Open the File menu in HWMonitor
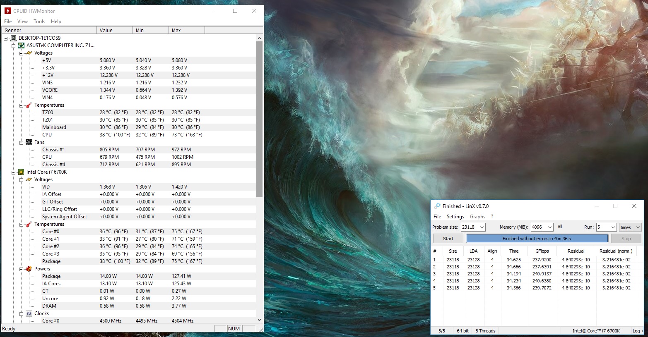Viewport: 648px width, 337px height. 8,22
